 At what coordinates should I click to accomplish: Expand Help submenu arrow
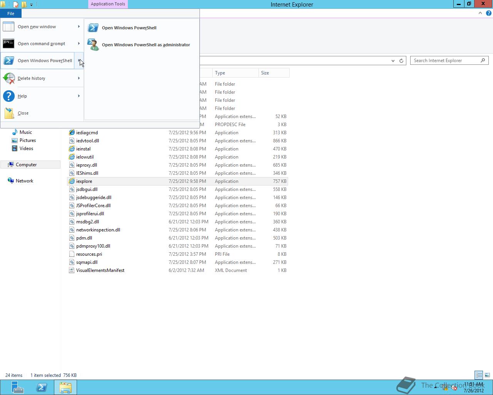pyautogui.click(x=79, y=96)
